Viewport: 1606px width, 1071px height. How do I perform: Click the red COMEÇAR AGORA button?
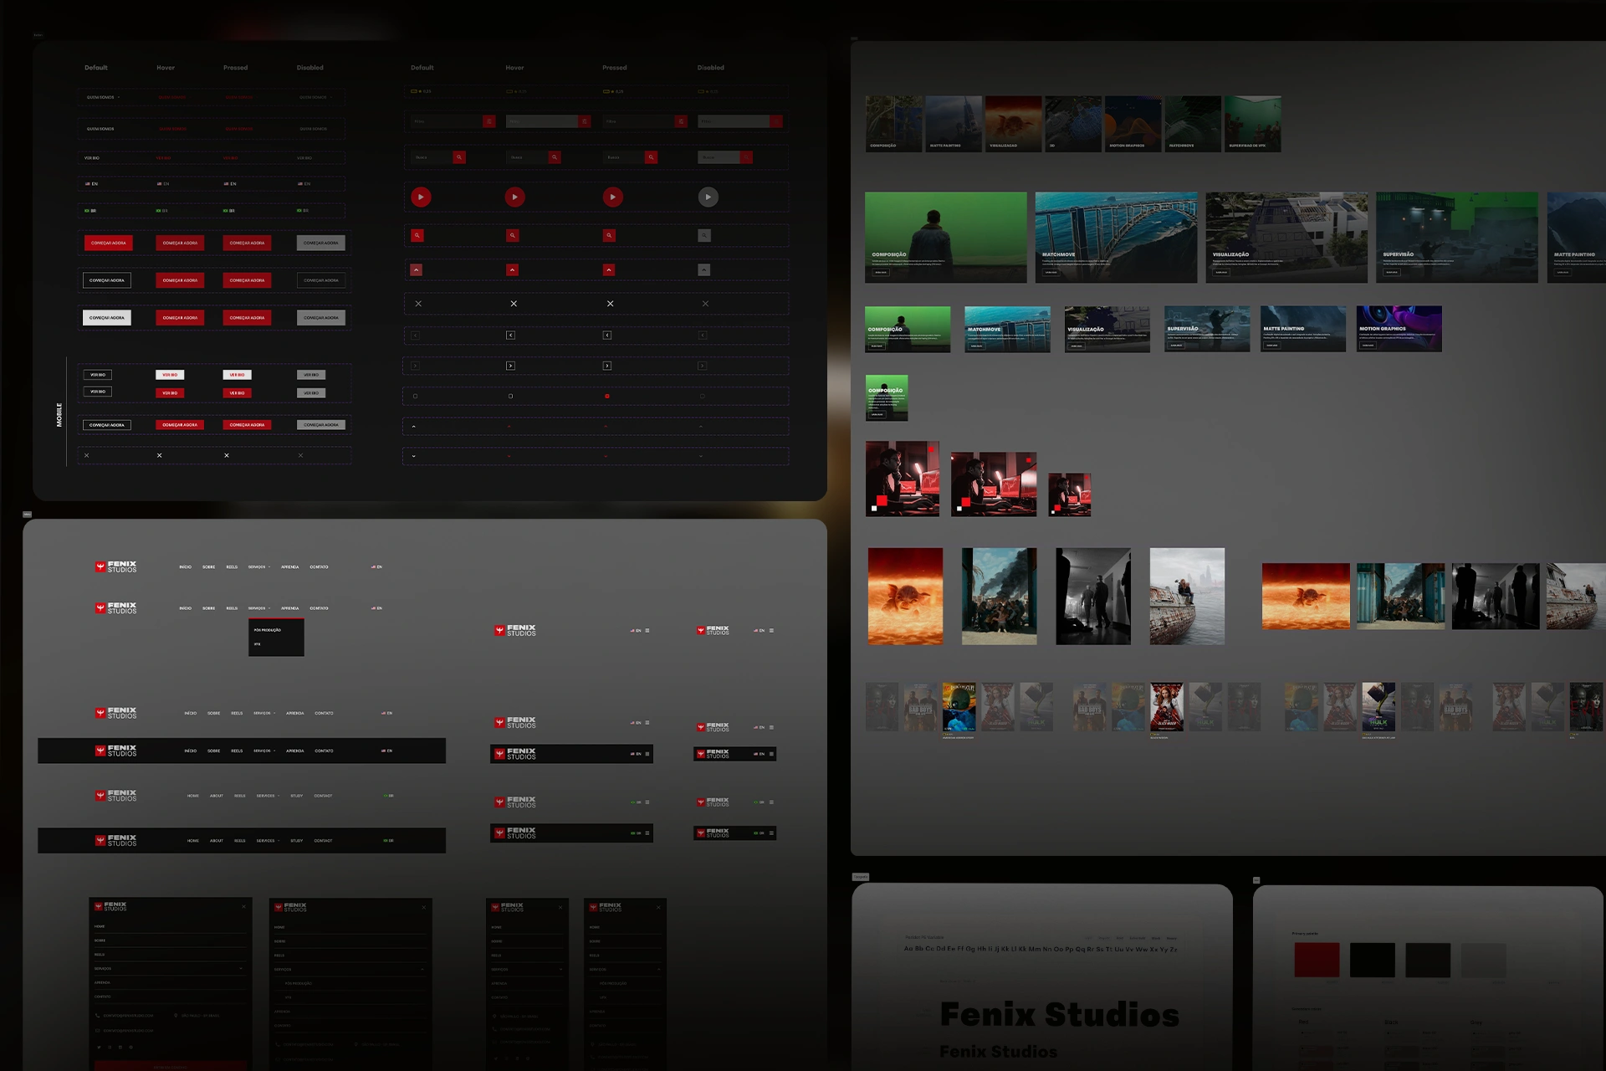(109, 243)
